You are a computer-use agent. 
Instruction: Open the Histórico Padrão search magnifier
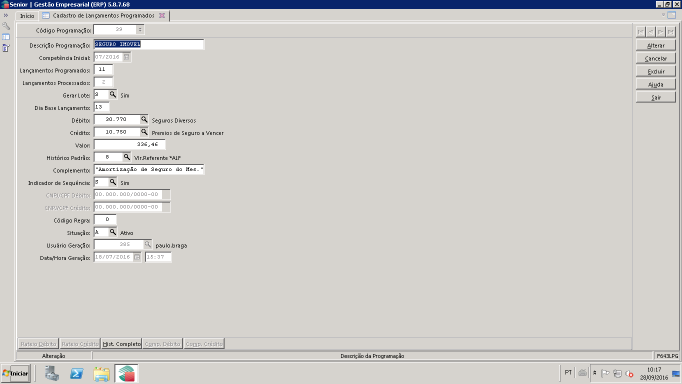pyautogui.click(x=126, y=157)
